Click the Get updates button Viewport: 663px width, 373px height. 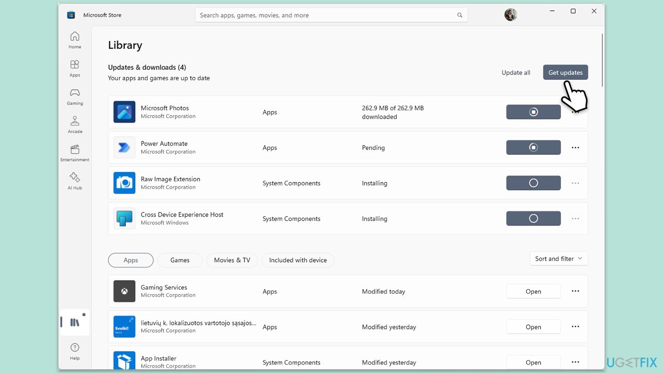tap(566, 73)
